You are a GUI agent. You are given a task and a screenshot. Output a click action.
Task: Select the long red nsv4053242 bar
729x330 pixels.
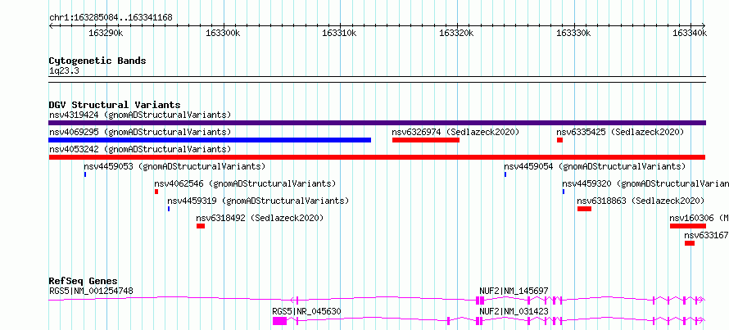point(377,157)
